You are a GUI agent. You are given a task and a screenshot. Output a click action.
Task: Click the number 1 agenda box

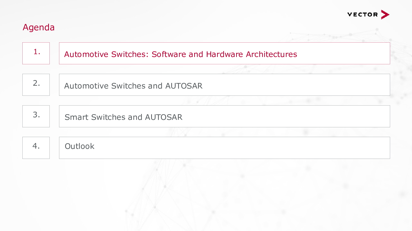(36, 53)
